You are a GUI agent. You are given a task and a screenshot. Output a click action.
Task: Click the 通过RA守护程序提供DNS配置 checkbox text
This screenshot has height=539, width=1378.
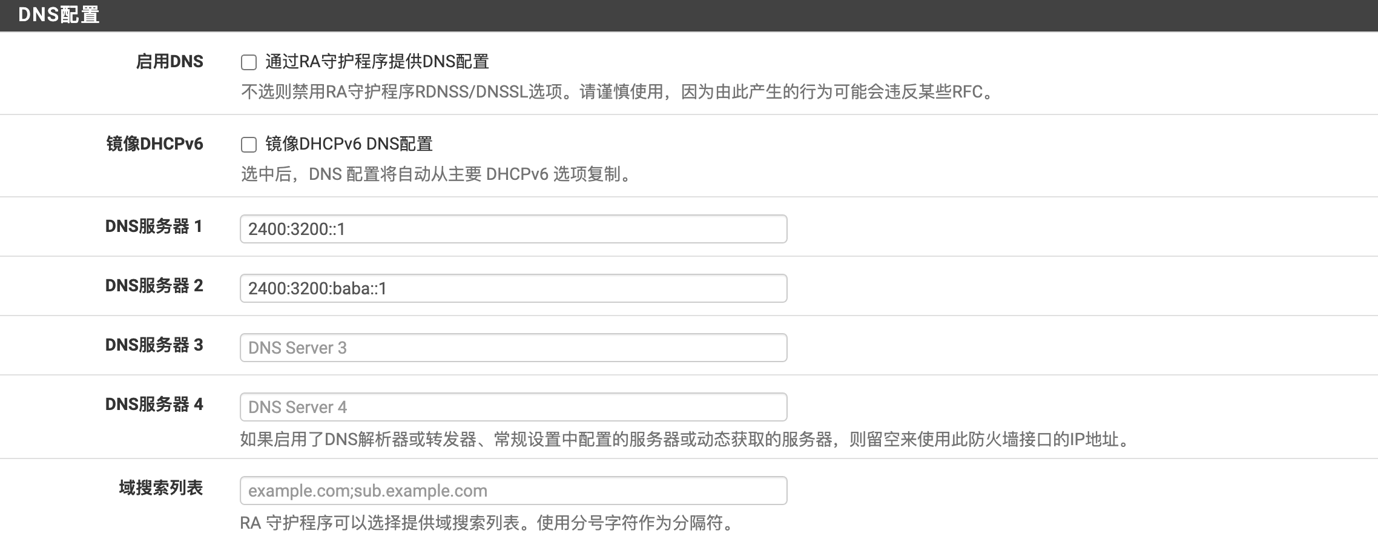(377, 62)
